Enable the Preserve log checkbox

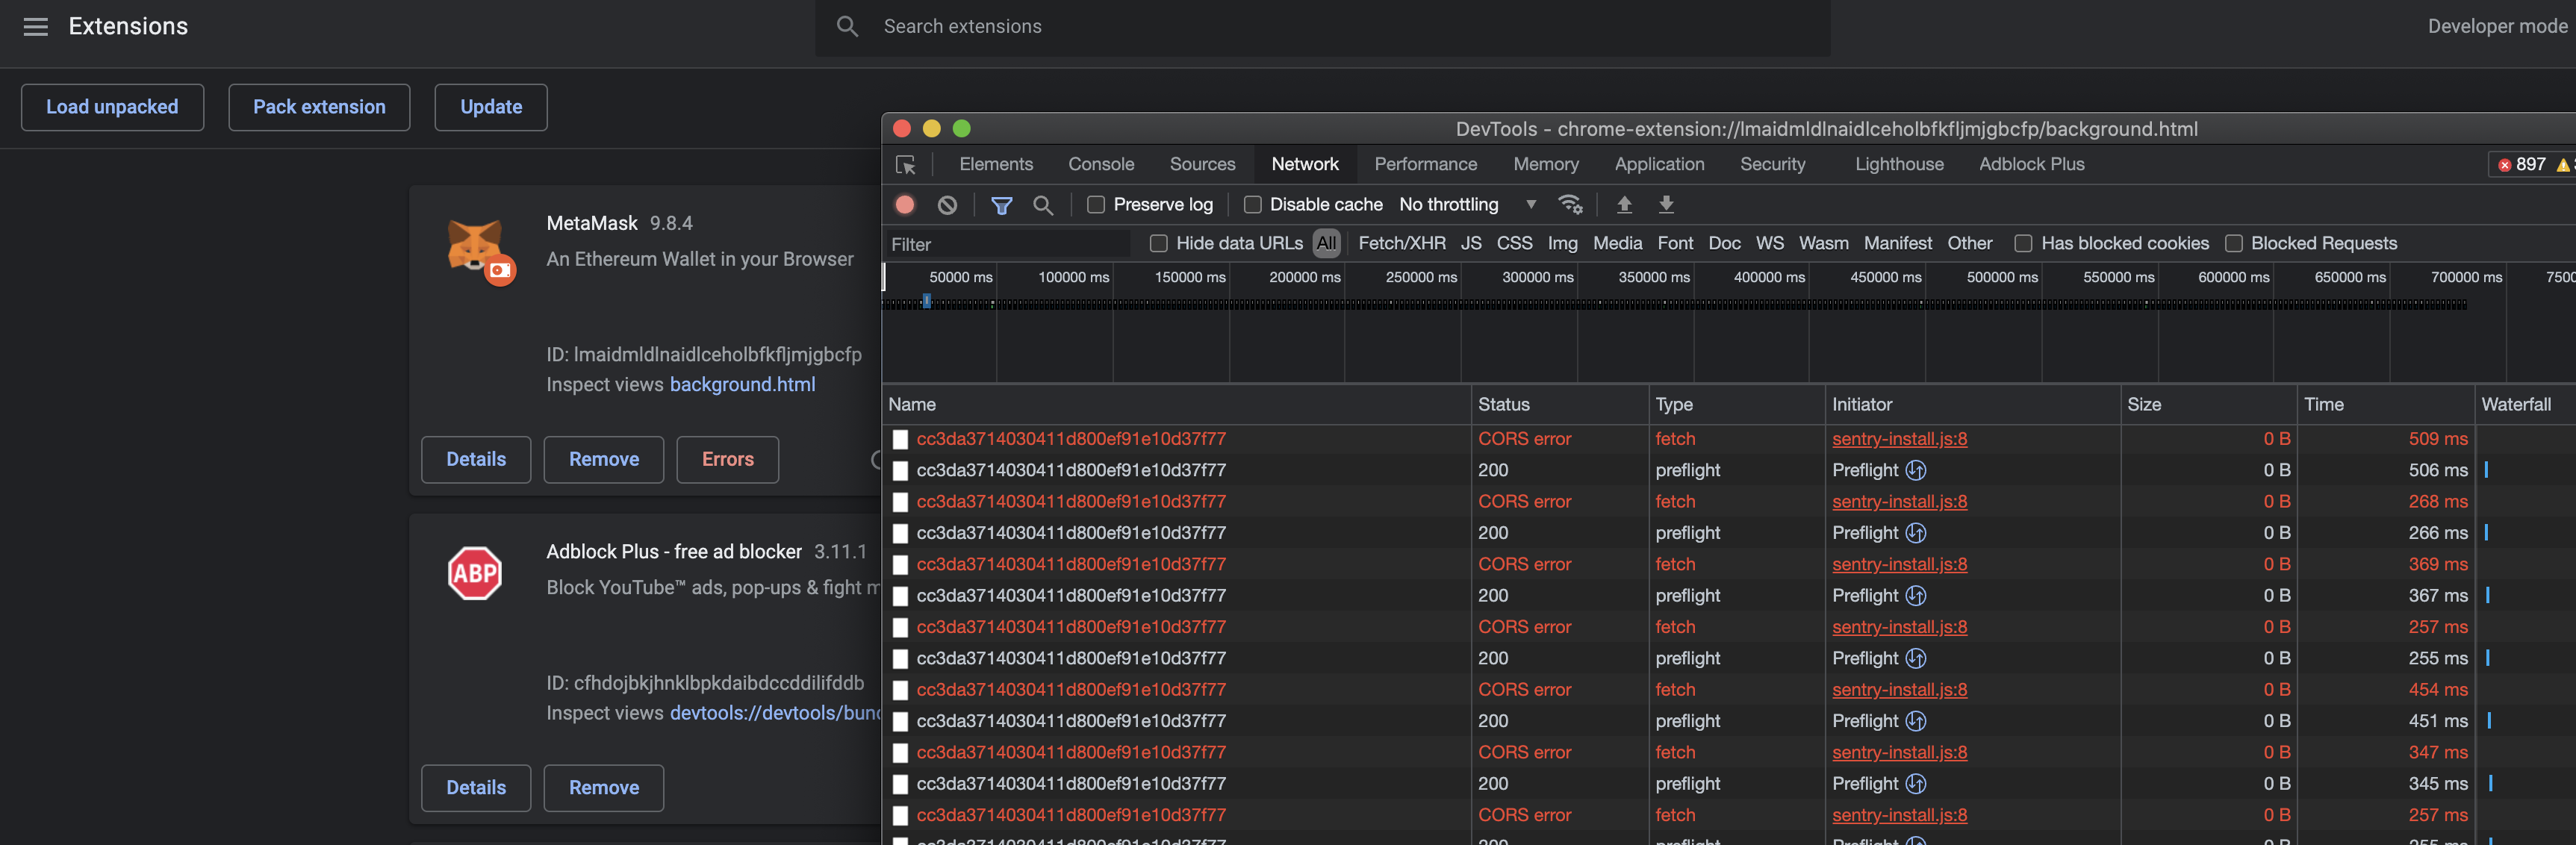tap(1096, 205)
